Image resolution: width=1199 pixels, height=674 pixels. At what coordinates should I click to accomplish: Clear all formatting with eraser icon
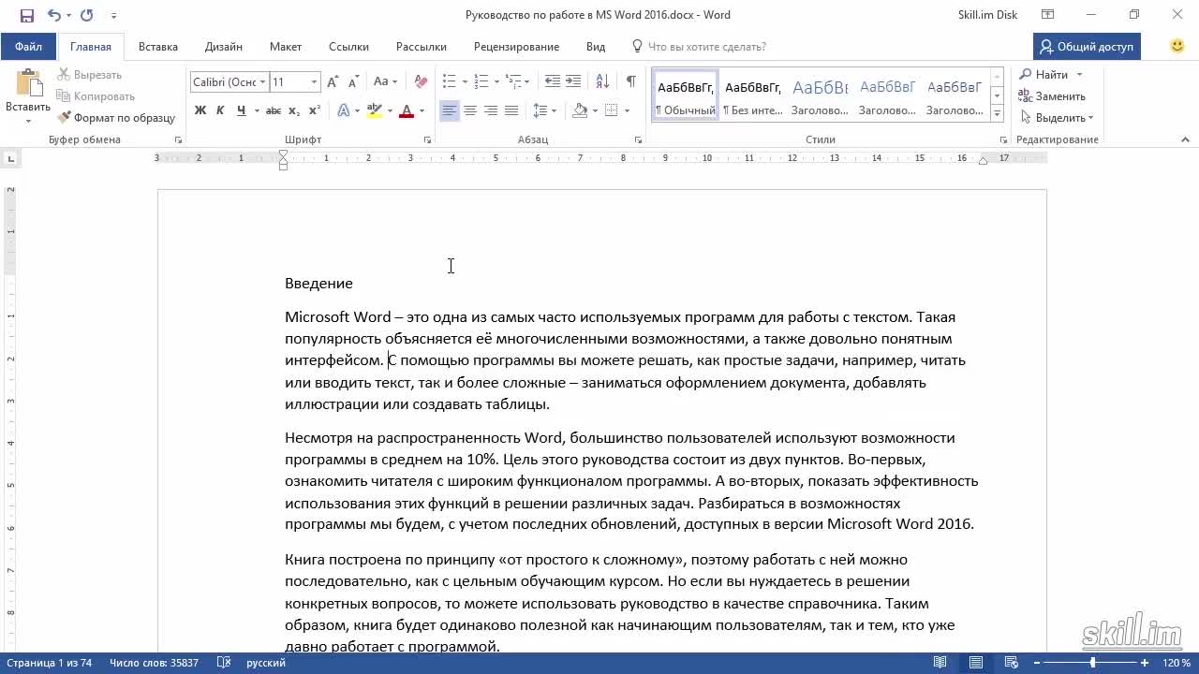(421, 82)
